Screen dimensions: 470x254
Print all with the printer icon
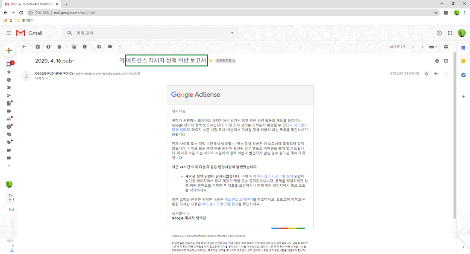coord(437,61)
